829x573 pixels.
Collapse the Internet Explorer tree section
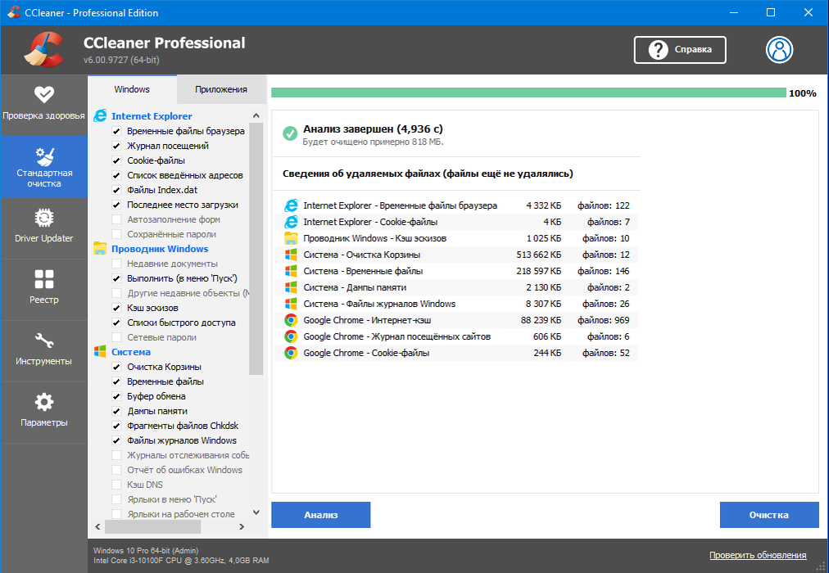click(152, 116)
